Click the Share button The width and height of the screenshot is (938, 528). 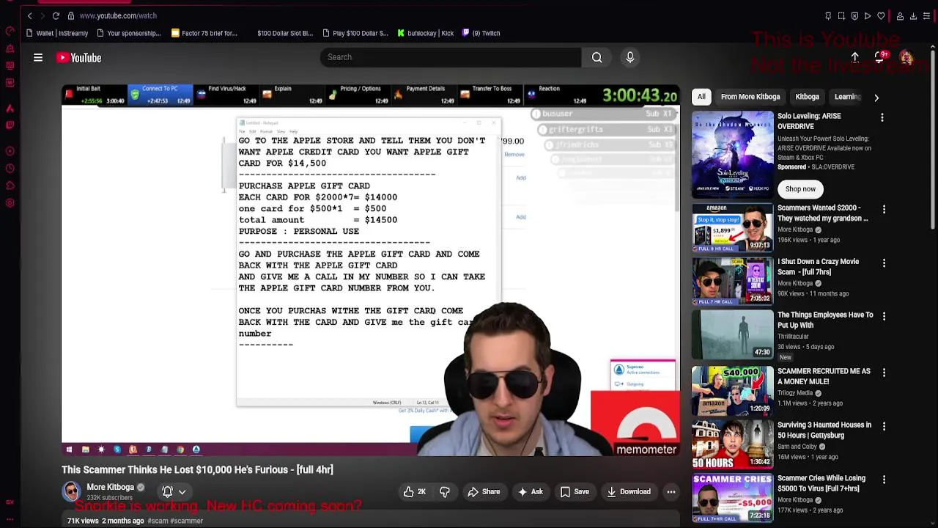[x=484, y=492]
